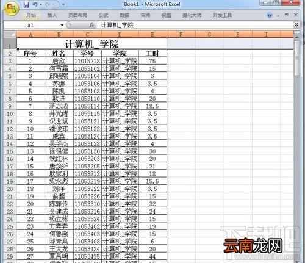305x263 pixels.
Task: Minimize the ribbon workbook window button
Action: (x=278, y=16)
